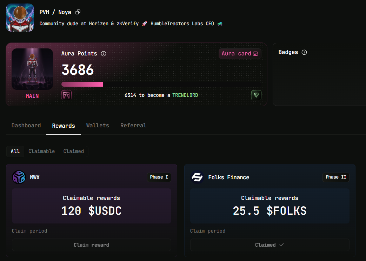The width and height of the screenshot is (366, 261).
Task: Click the 25.5 $FOLKS reward amount
Action: click(x=269, y=211)
